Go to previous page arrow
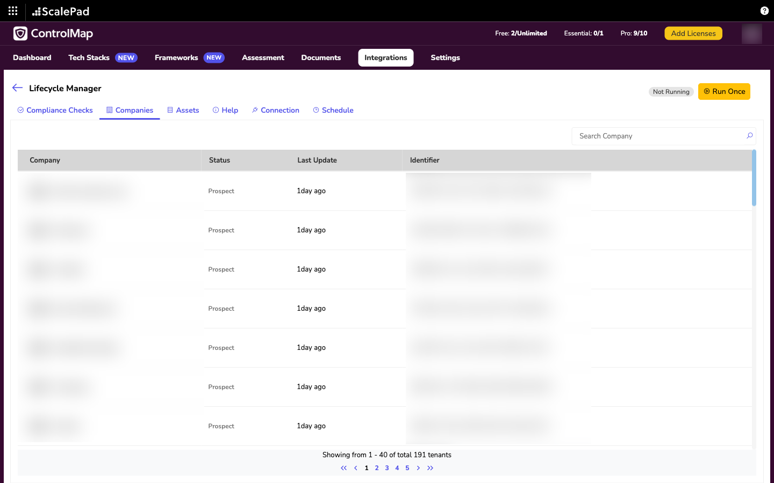Image resolution: width=774 pixels, height=483 pixels. point(356,468)
